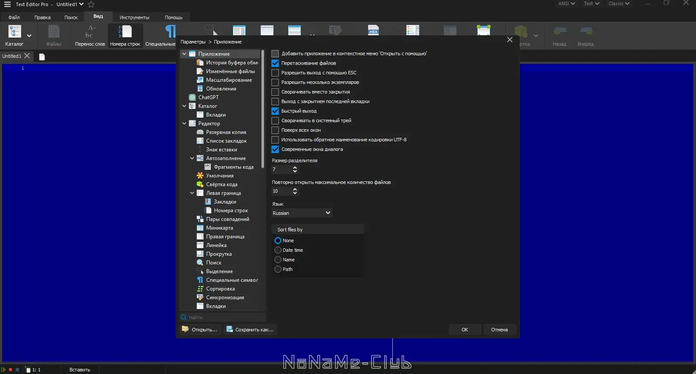696x374 pixels.
Task: Click the Открыть… settings button
Action: [x=200, y=330]
